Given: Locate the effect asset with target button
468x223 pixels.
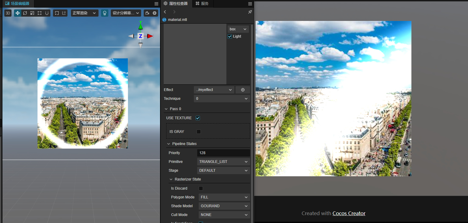Looking at the screenshot, I should pyautogui.click(x=243, y=90).
